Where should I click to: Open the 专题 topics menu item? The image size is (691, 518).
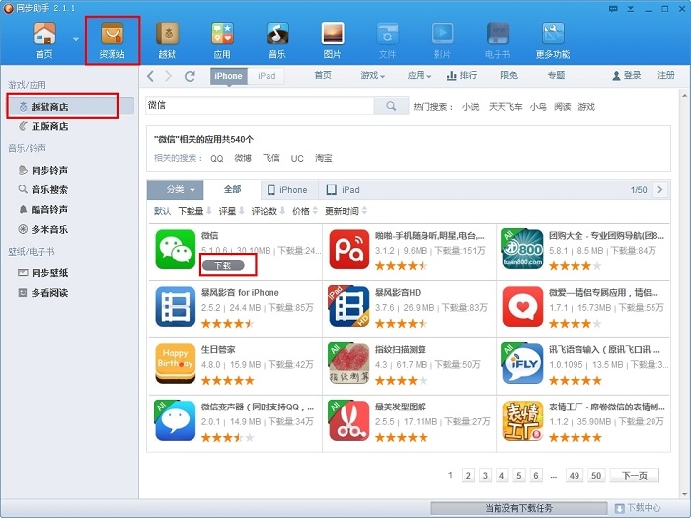tap(556, 75)
